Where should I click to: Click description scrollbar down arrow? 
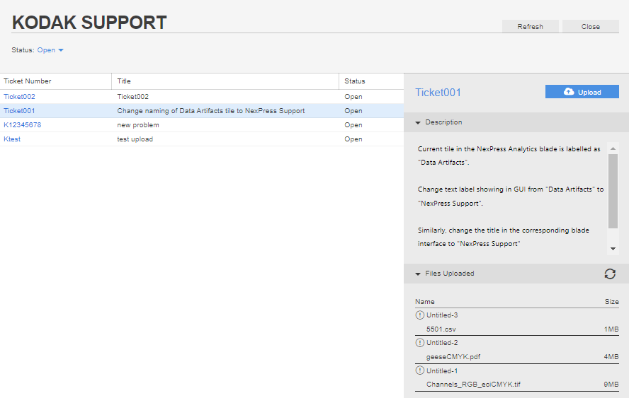613,249
